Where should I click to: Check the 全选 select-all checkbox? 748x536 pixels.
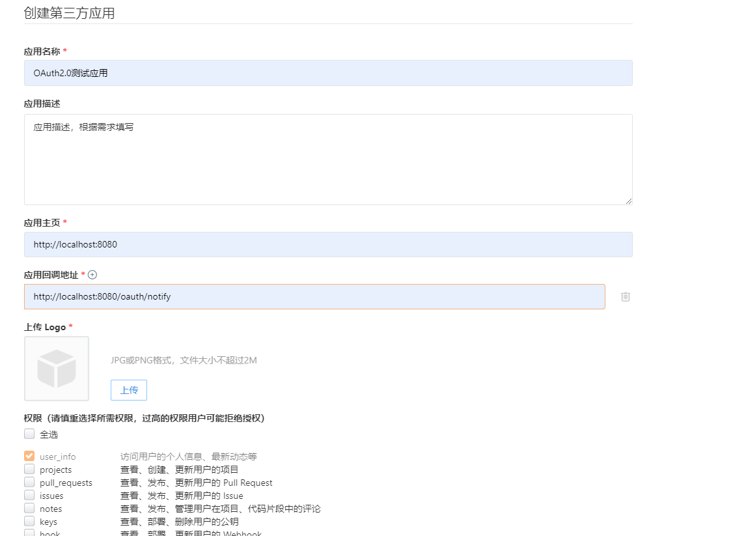[29, 434]
